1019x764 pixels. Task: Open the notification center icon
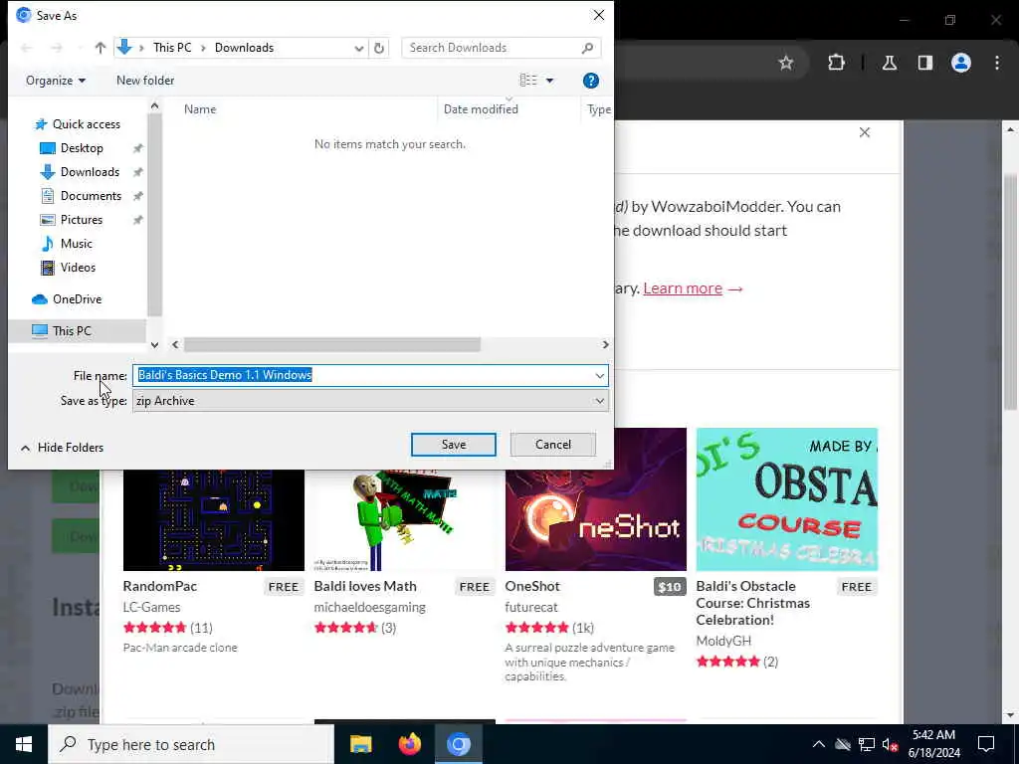click(x=986, y=744)
